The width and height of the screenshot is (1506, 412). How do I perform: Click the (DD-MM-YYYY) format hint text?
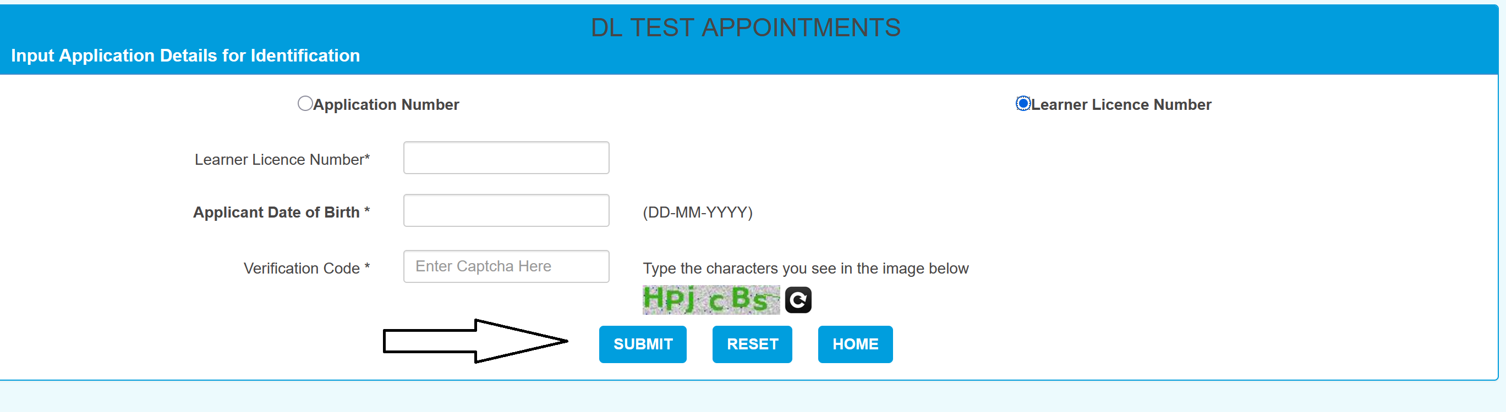698,212
